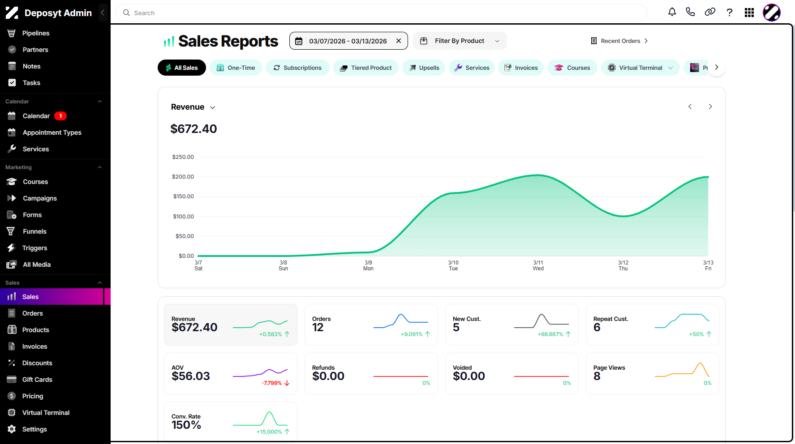795x444 pixels.
Task: Click the link chain icon in the header
Action: pos(710,12)
